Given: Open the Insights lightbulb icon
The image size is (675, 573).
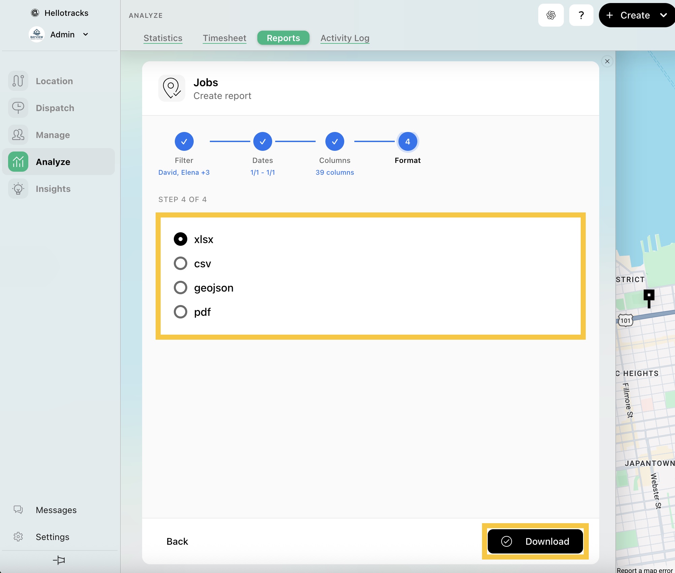Looking at the screenshot, I should click(18, 189).
